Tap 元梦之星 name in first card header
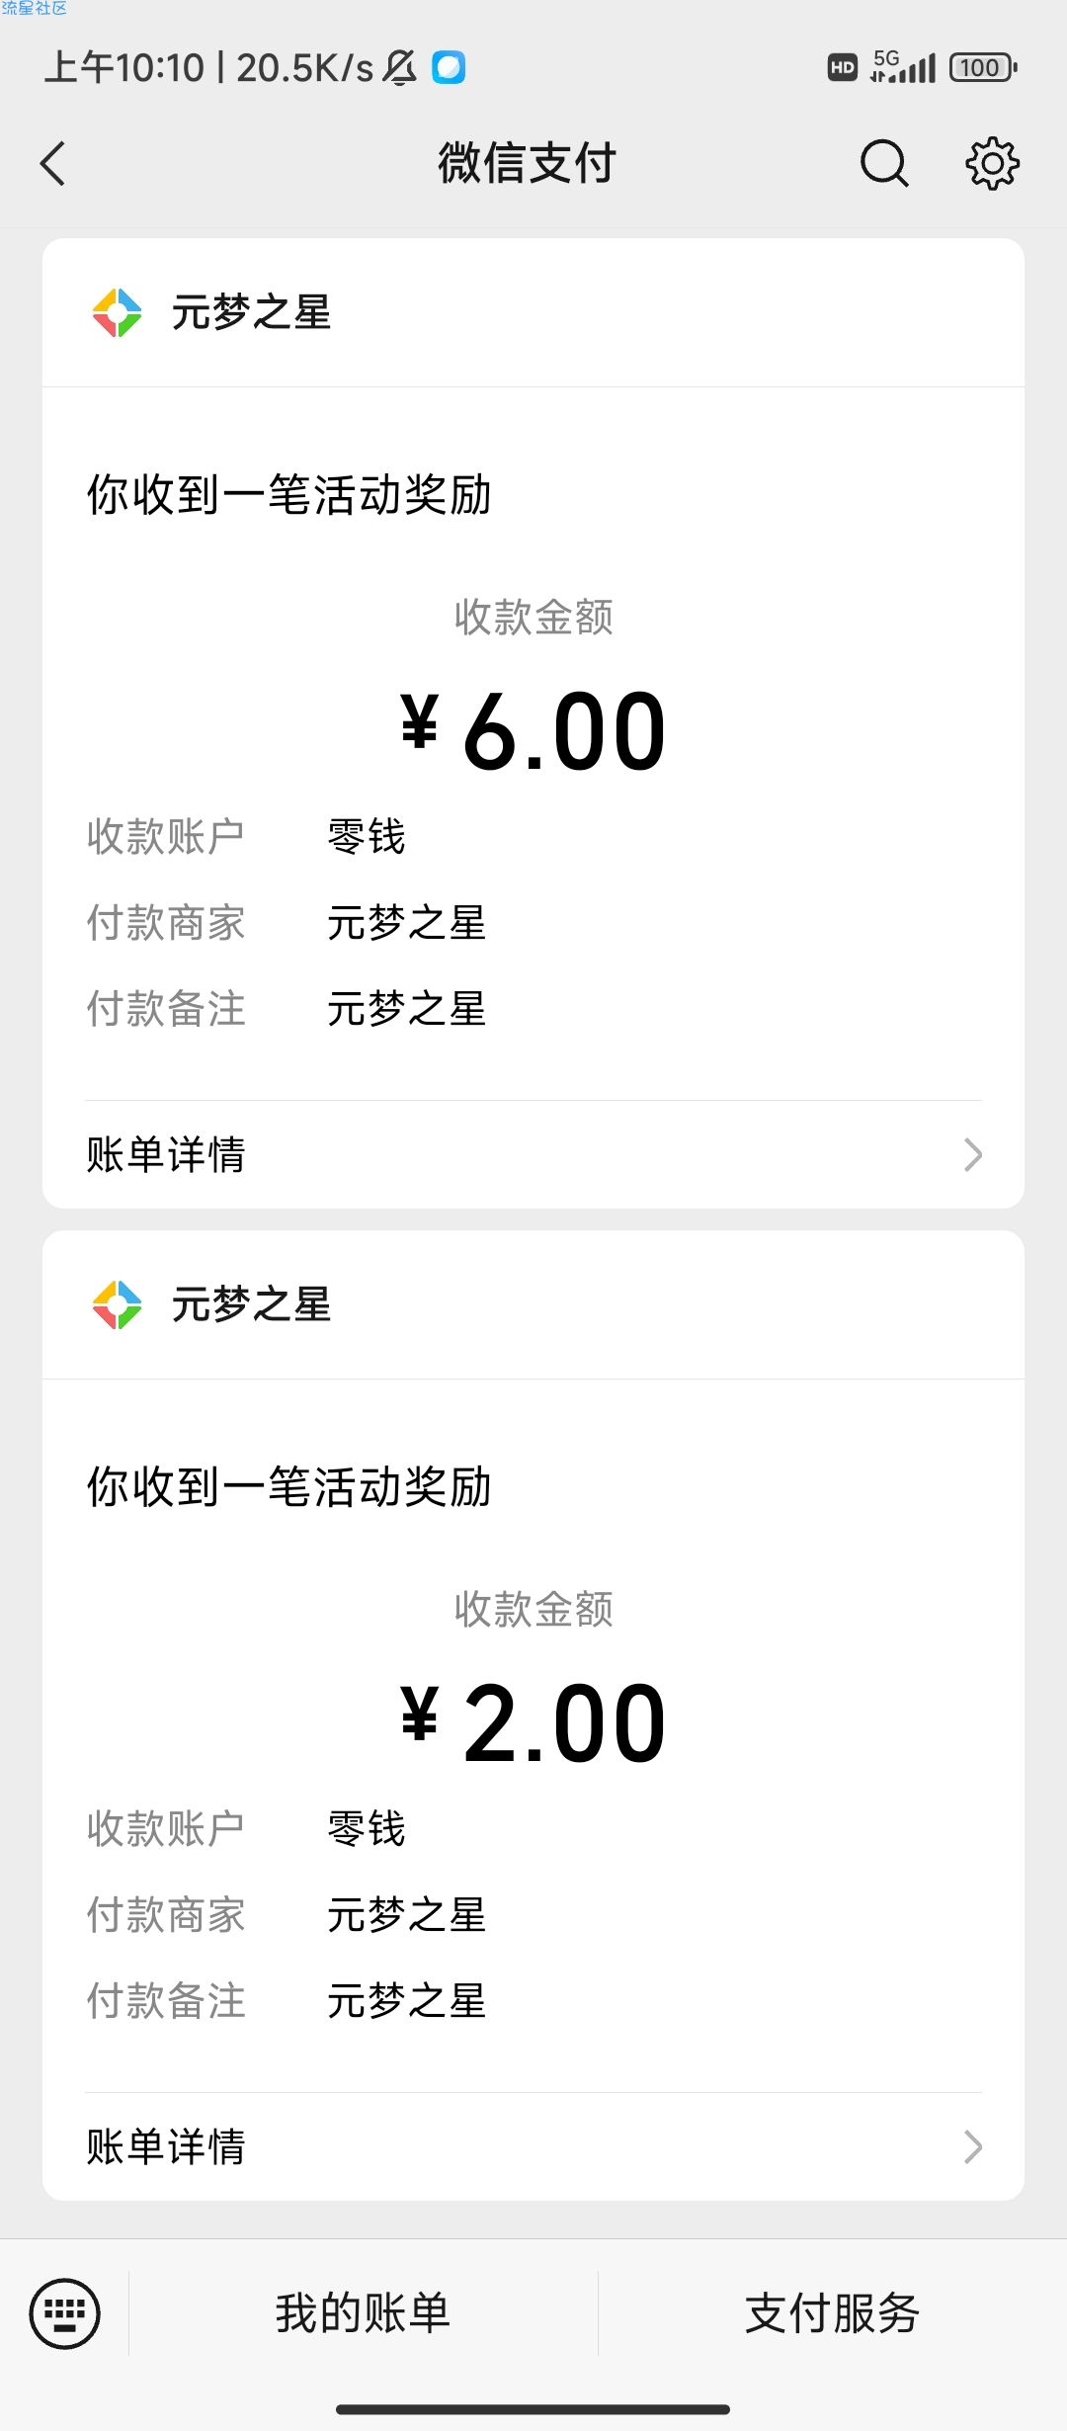The image size is (1067, 2431). [x=251, y=313]
